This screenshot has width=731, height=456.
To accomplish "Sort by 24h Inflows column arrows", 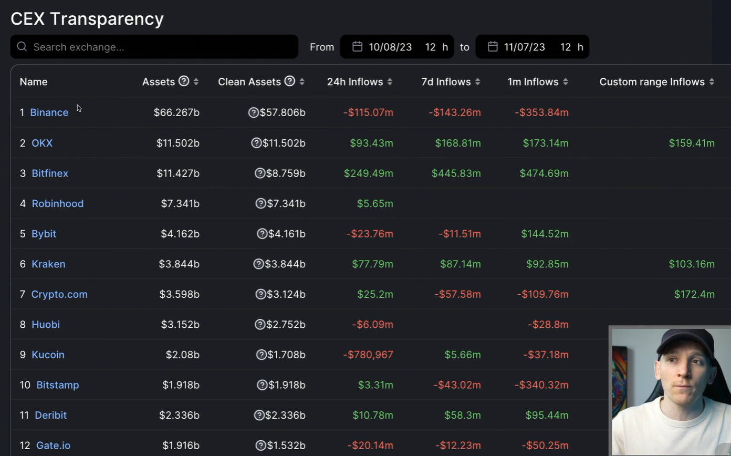I will pyautogui.click(x=390, y=81).
